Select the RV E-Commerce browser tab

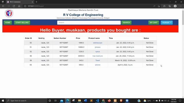pyautogui.click(x=20, y=2)
